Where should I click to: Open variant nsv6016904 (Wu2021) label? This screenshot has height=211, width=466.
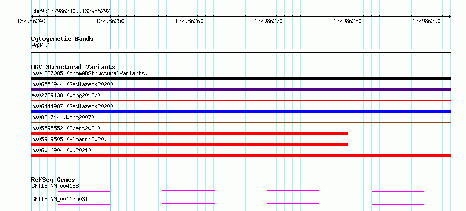tap(61, 150)
